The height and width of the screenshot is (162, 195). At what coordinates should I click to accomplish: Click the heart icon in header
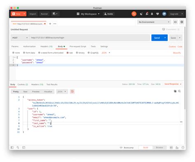click(x=158, y=14)
